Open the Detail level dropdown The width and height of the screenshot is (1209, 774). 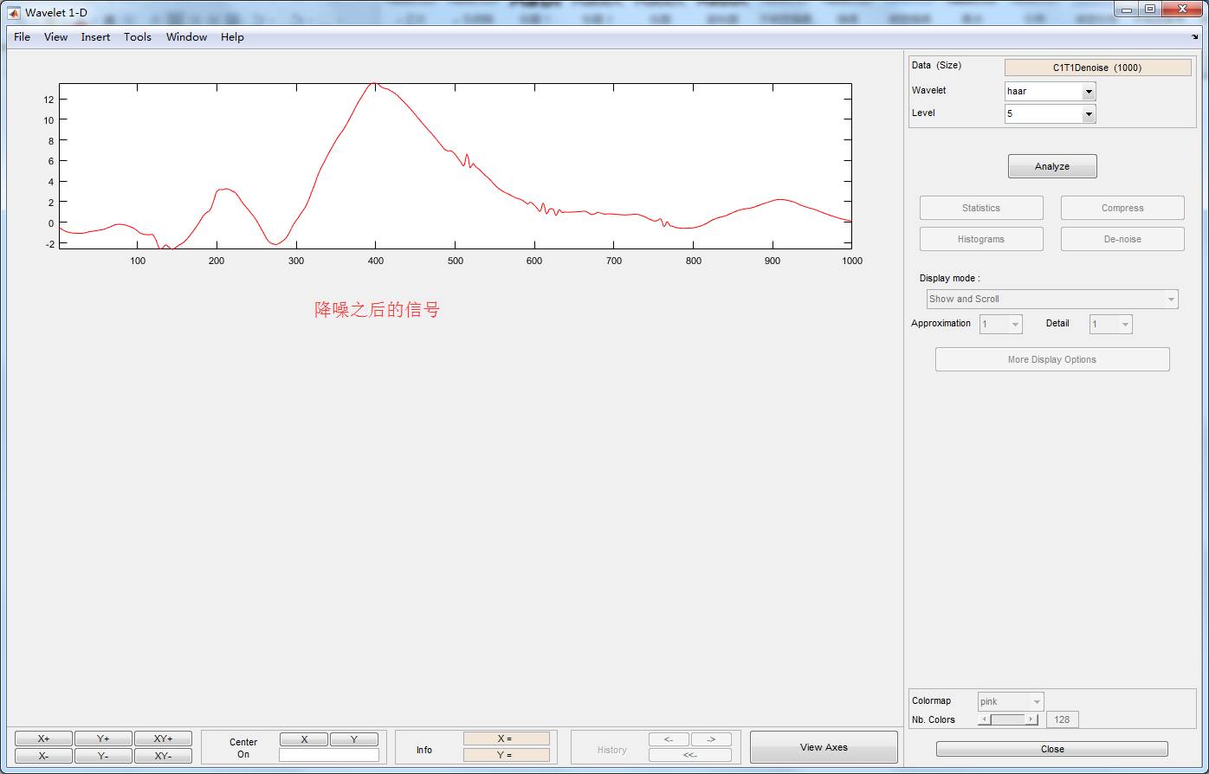coord(1110,324)
